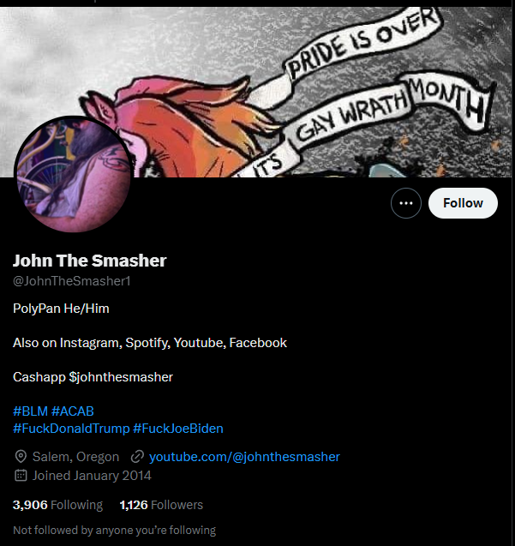
Task: Open the #FuckJoeBiden hashtag link
Action: [x=178, y=429]
